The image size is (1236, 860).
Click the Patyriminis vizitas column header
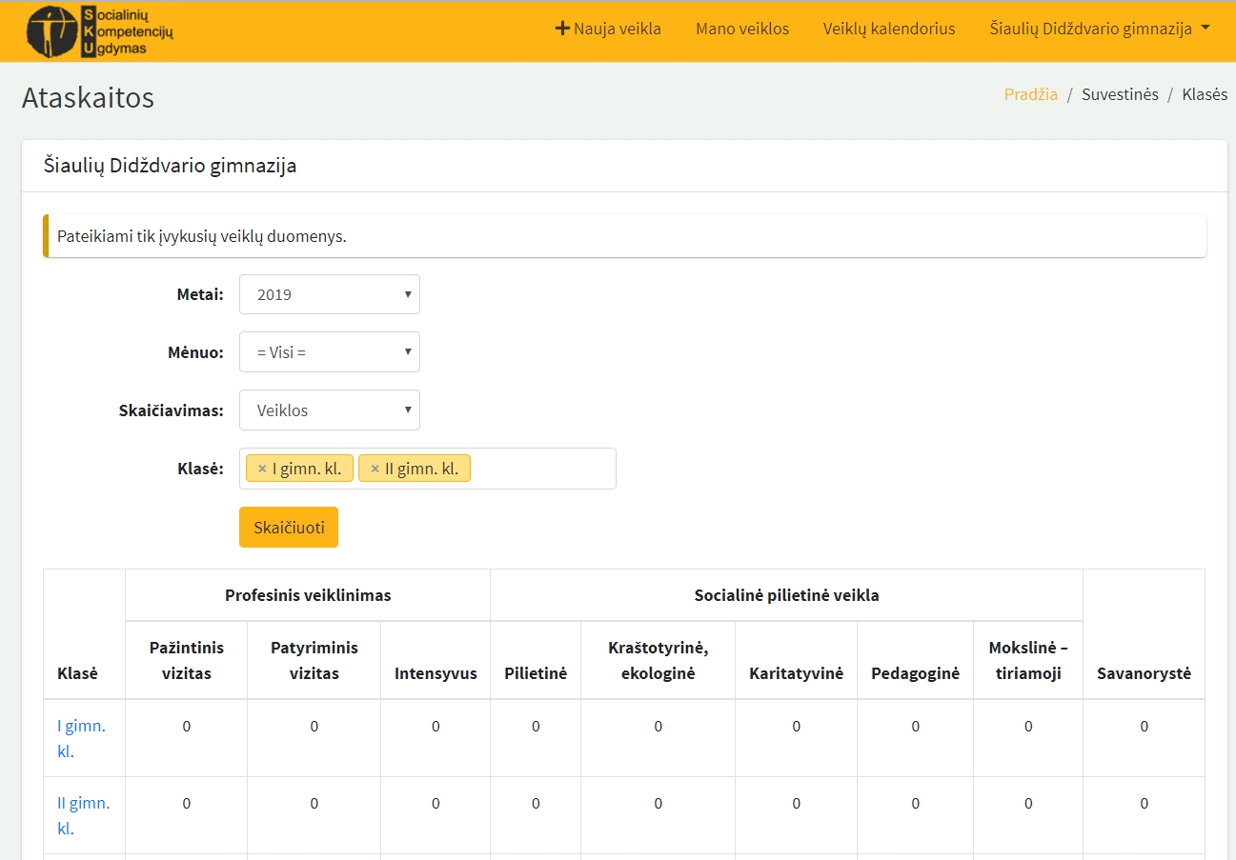314,660
